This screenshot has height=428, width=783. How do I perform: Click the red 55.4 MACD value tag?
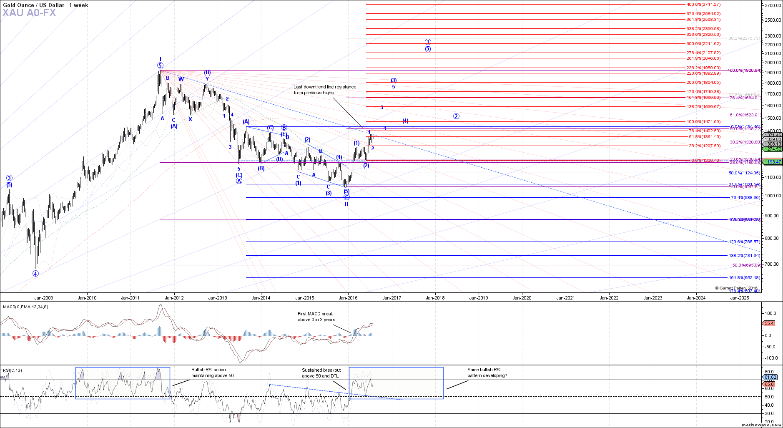click(x=769, y=323)
